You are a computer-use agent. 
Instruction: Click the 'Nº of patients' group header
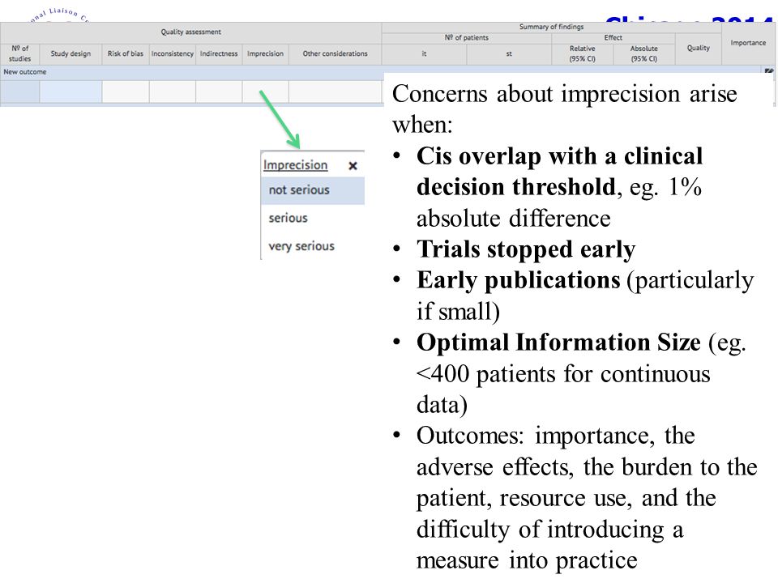point(467,38)
